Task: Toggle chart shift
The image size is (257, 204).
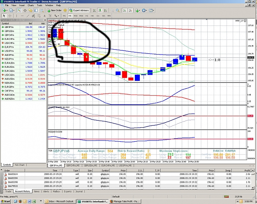Action: (x=130, y=11)
